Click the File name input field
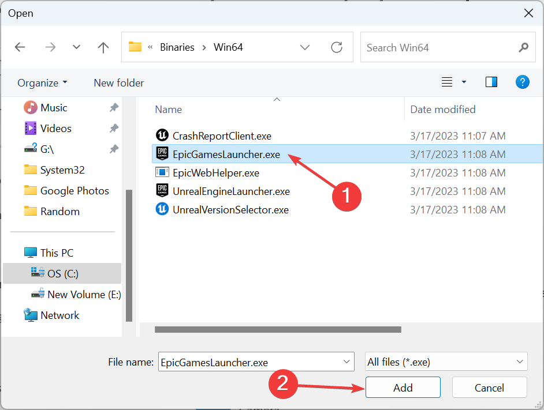Screen dimensions: 544x410 (x=256, y=362)
